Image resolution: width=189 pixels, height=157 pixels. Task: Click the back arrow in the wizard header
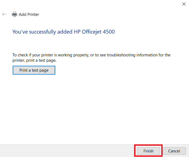coord(4,14)
